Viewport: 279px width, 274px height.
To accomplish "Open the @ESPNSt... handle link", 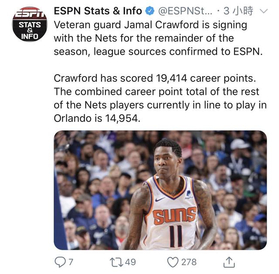I will (x=185, y=11).
